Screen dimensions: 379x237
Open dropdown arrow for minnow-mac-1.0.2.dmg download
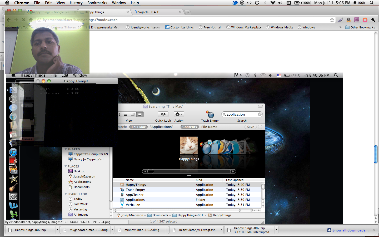coord(167,230)
